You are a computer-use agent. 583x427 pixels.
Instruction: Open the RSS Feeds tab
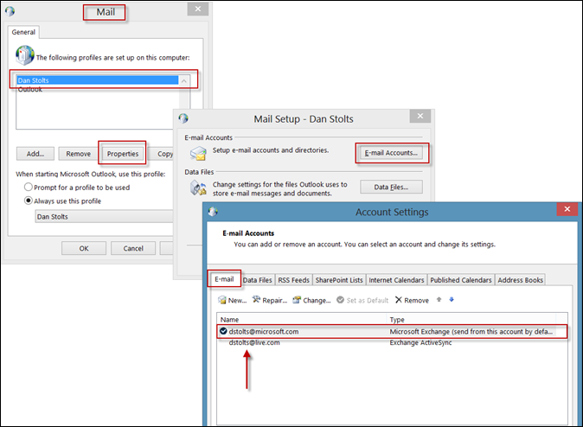(294, 280)
